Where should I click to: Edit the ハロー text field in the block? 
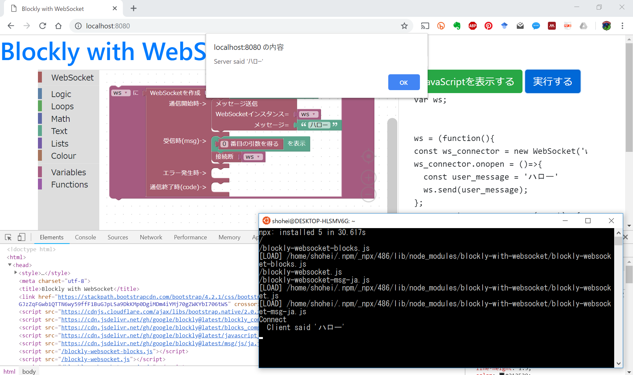319,125
